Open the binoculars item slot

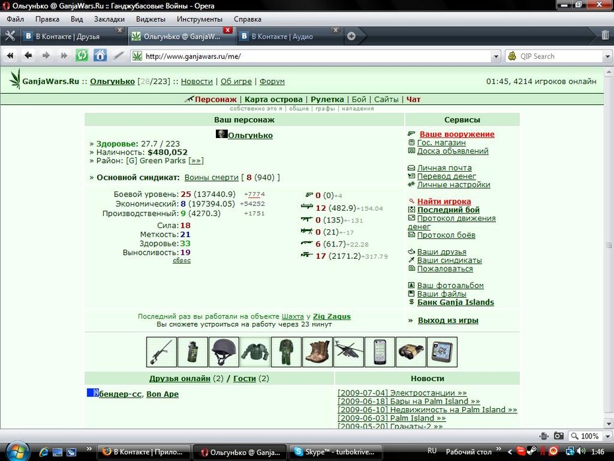point(411,352)
